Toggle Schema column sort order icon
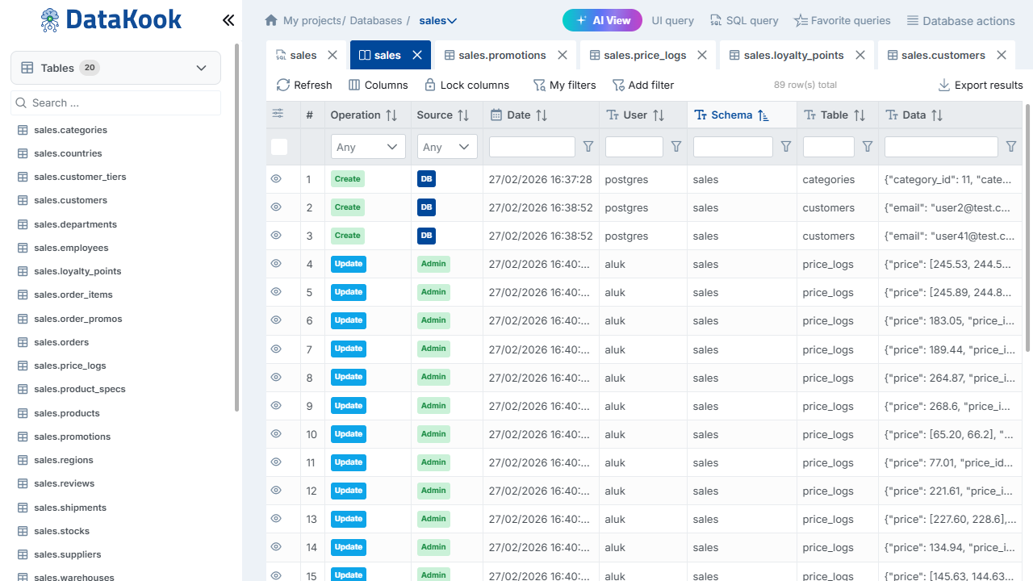Viewport: 1033px width, 581px height. (763, 115)
